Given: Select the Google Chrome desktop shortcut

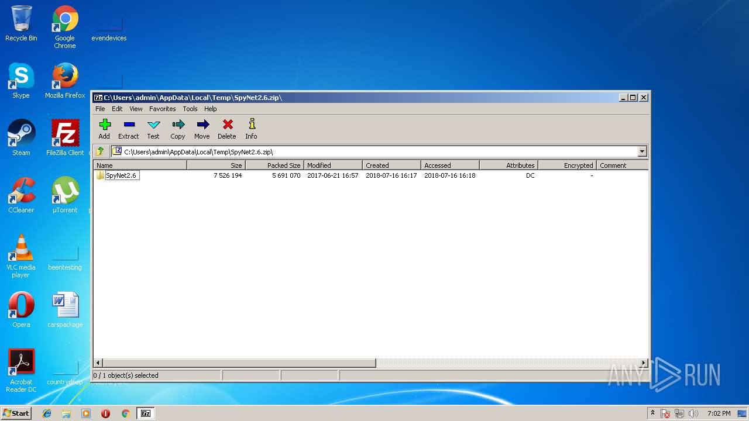Looking at the screenshot, I should coord(65,27).
